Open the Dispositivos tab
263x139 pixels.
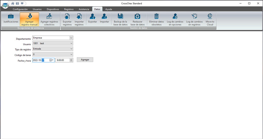pyautogui.click(x=53, y=9)
